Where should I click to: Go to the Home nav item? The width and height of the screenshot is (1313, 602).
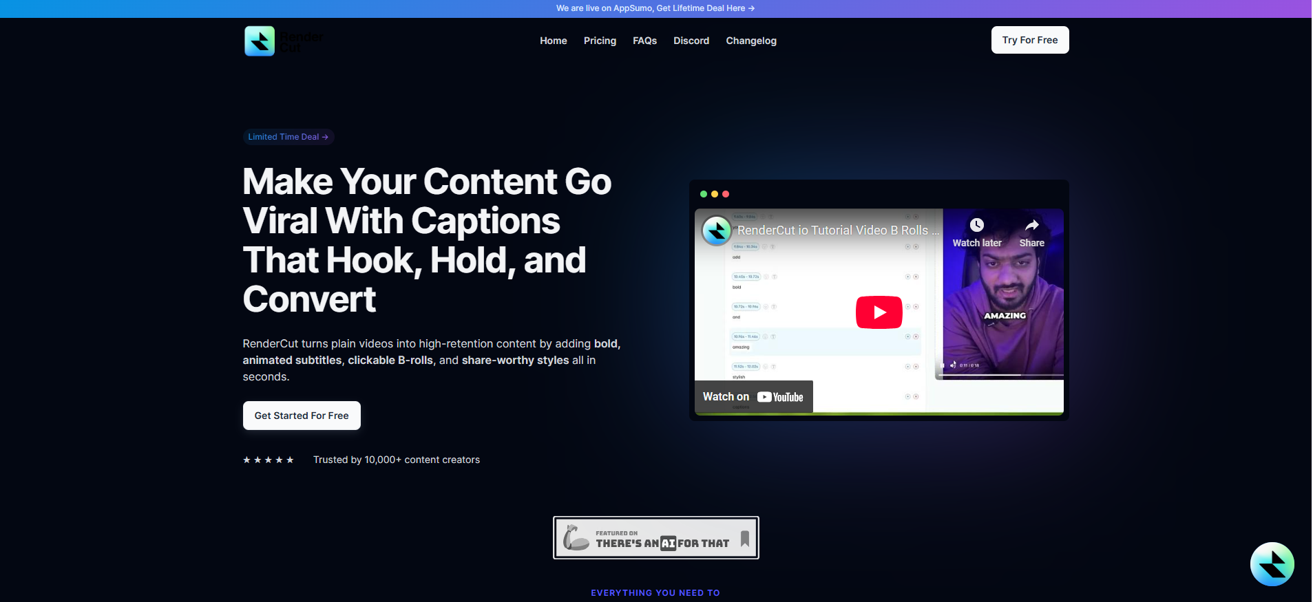coord(554,41)
